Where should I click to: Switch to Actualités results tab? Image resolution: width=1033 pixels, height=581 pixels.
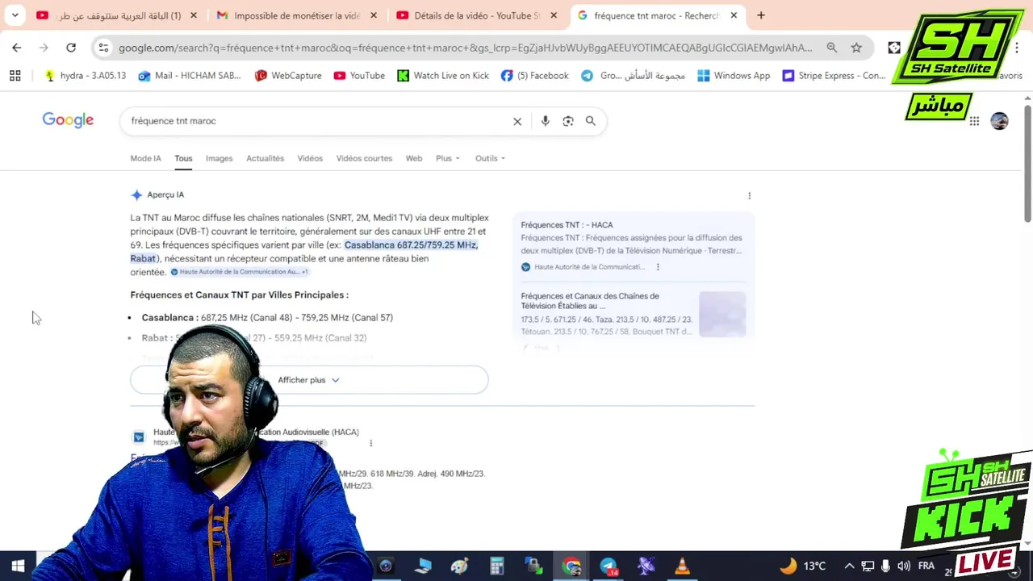tap(265, 158)
